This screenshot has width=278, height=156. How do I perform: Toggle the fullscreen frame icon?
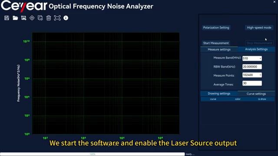[x=57, y=18]
